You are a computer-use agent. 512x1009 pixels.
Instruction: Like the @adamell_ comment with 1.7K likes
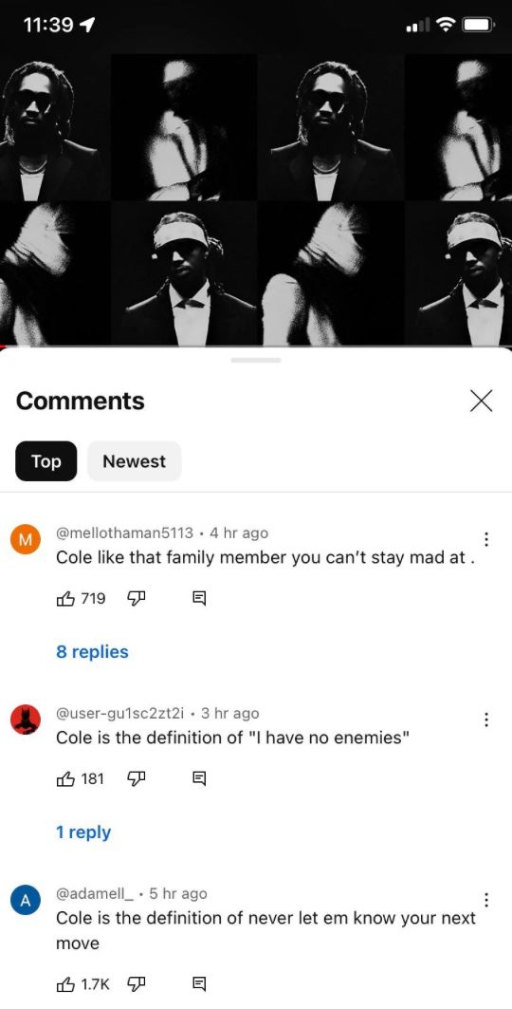point(66,984)
